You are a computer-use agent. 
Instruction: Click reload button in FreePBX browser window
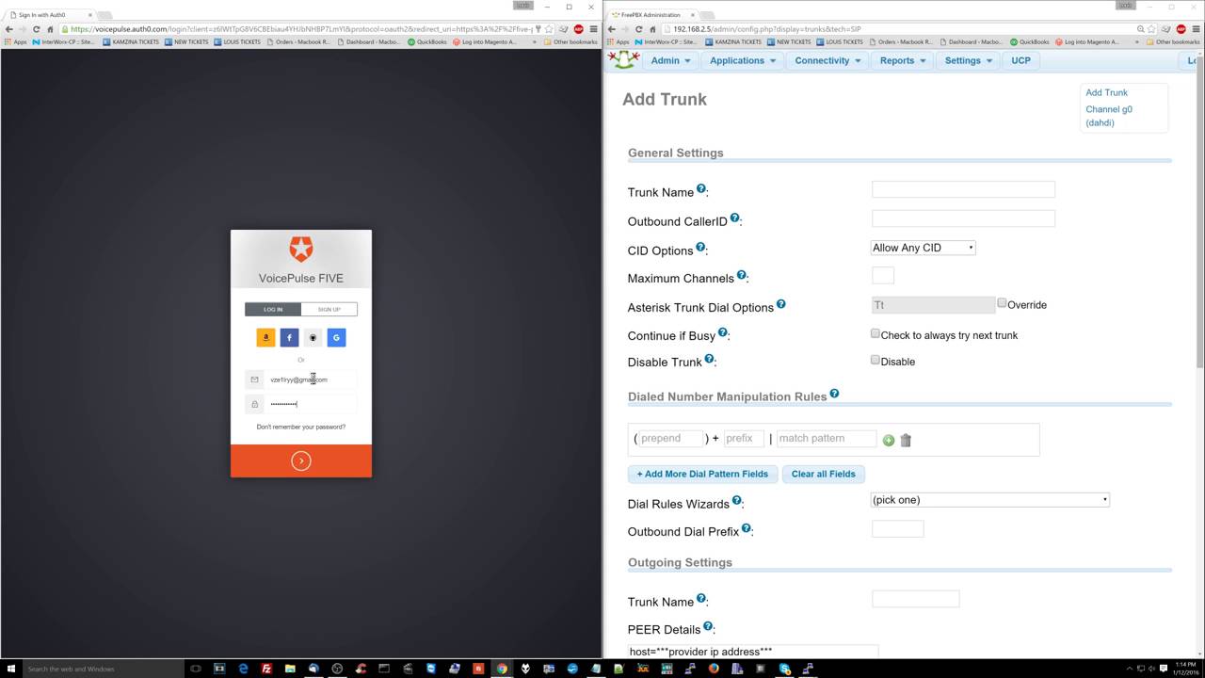click(x=638, y=29)
